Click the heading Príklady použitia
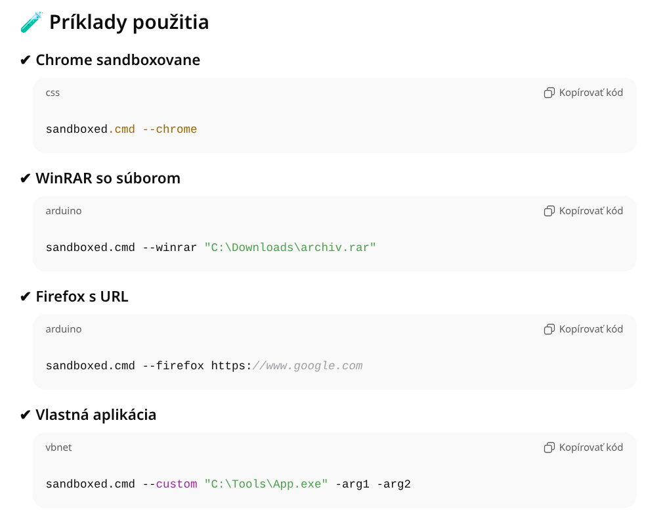 [129, 22]
